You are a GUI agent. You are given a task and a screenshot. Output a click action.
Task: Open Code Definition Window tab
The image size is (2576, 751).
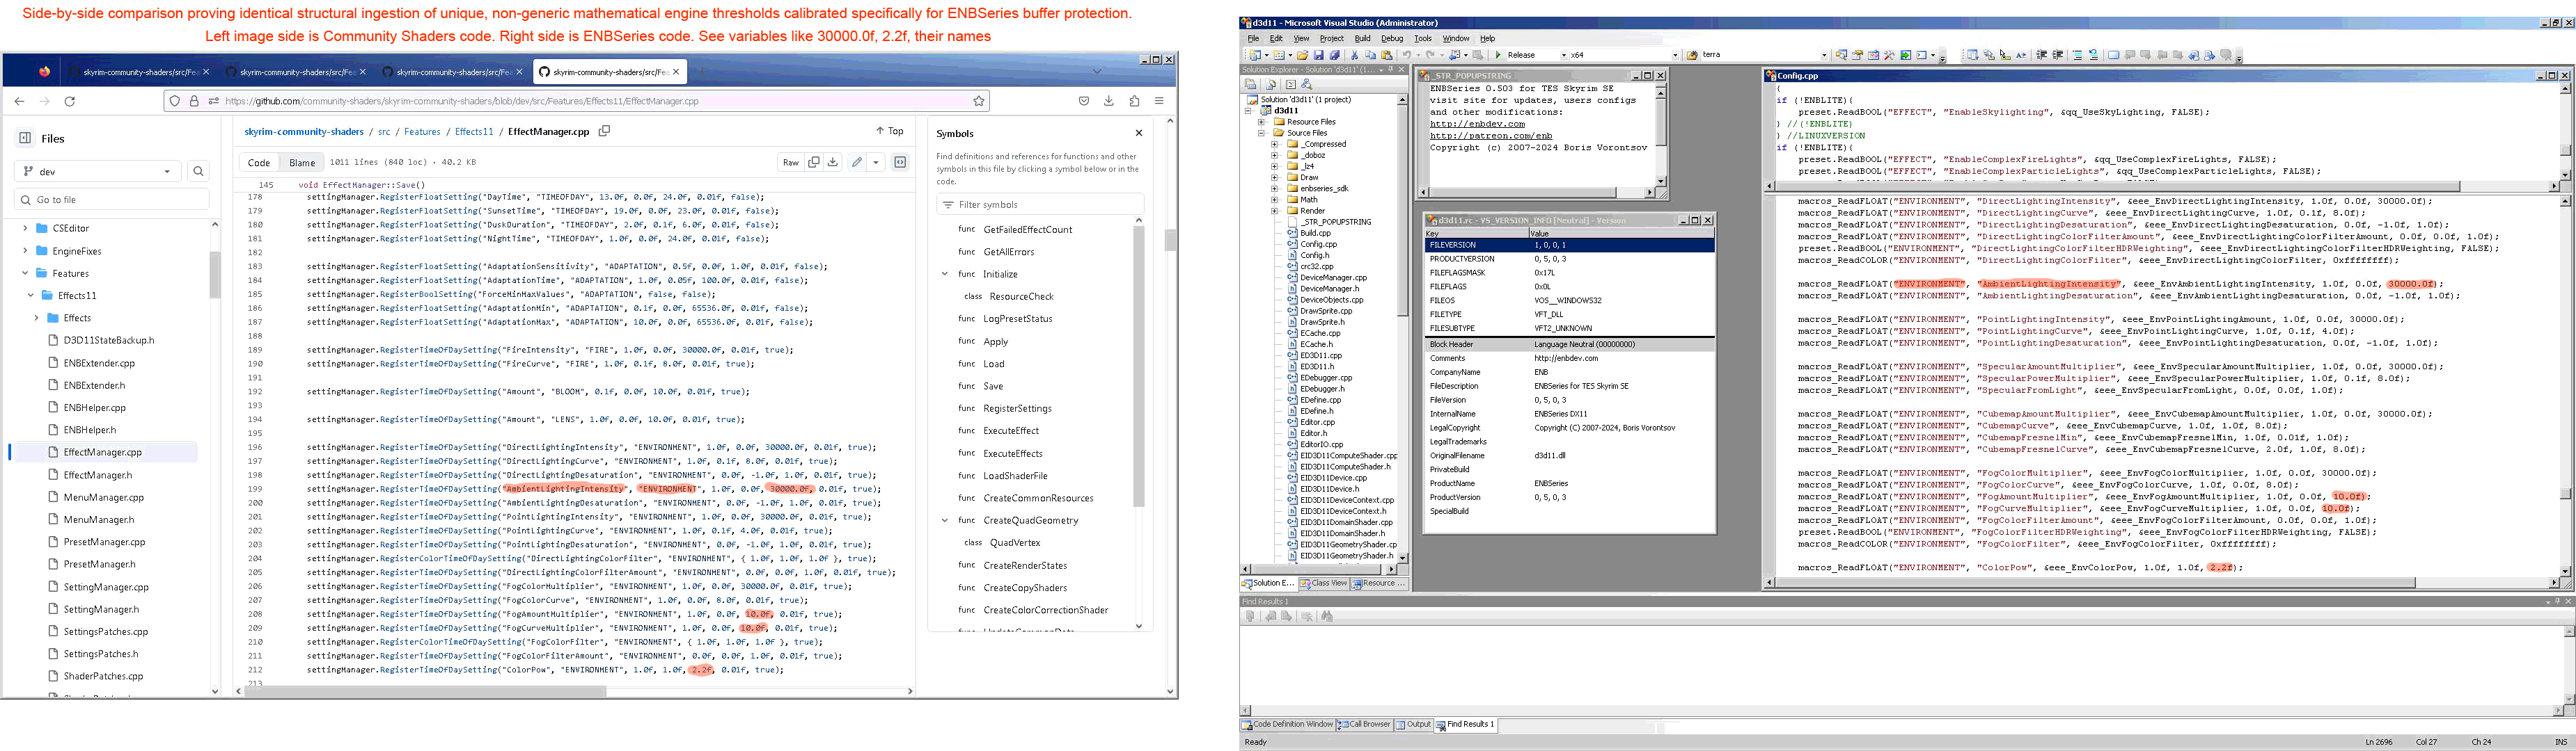(1287, 725)
